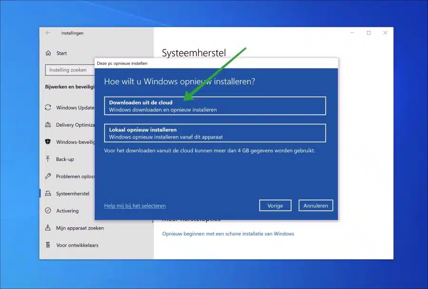The image size is (428, 289).
Task: Click the Mijn apparaat zoeken icon
Action: [x=48, y=228]
